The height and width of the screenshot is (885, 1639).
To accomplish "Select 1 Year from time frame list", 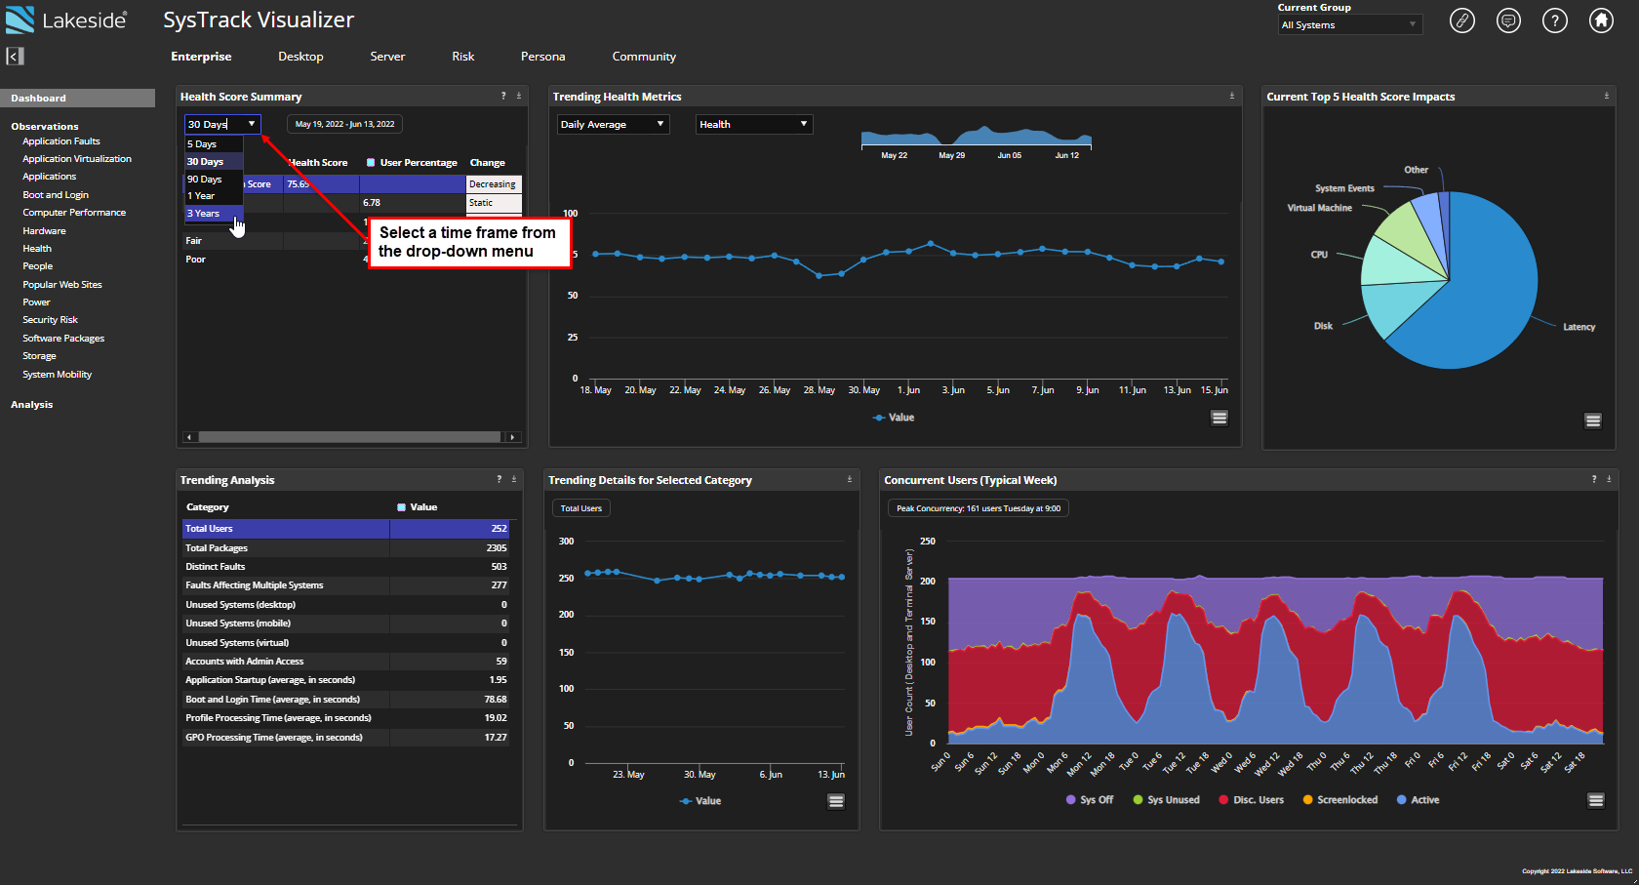I will (214, 196).
